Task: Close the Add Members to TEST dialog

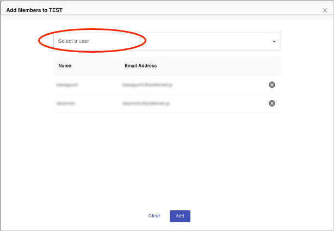Action: coord(325,10)
